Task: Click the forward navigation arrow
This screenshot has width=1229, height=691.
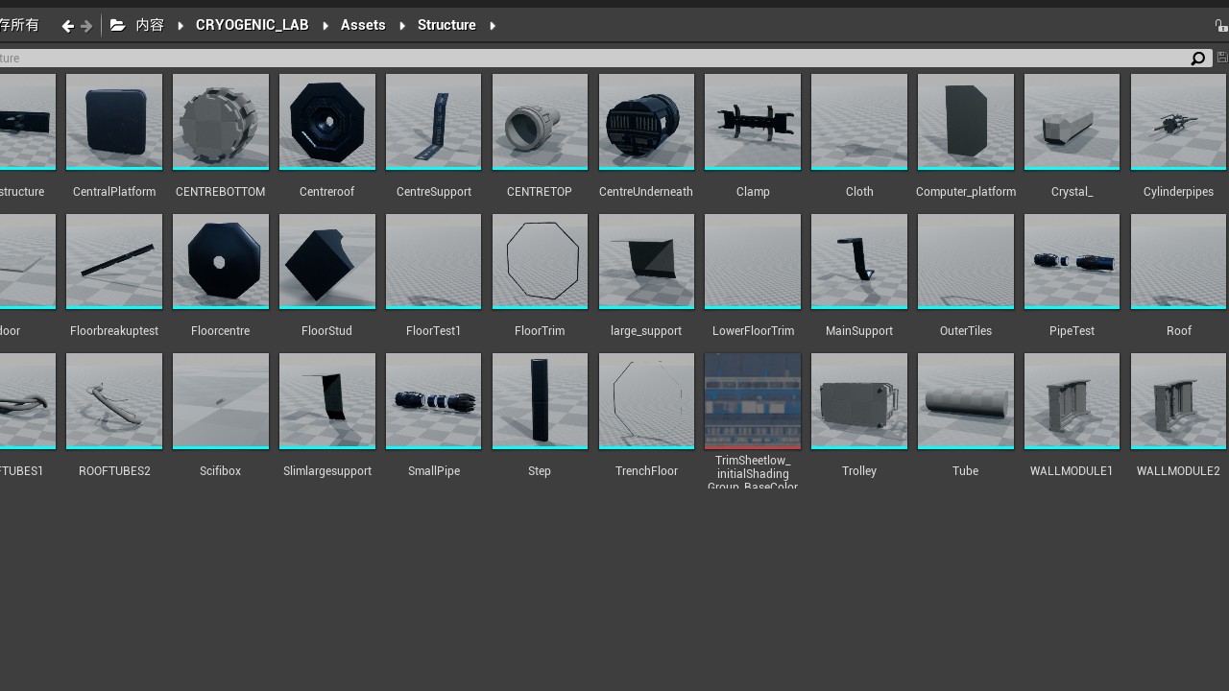Action: tap(86, 26)
